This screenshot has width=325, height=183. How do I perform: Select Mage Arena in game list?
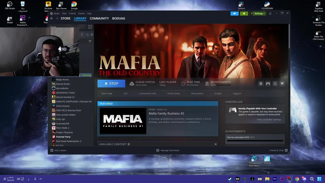tap(62, 80)
